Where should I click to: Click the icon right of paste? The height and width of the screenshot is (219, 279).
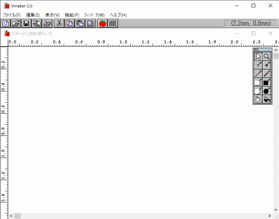coord(90,23)
